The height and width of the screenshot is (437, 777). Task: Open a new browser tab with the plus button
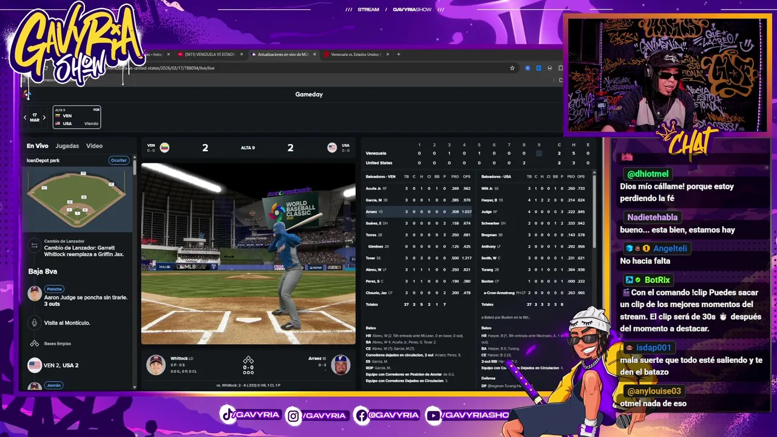399,54
